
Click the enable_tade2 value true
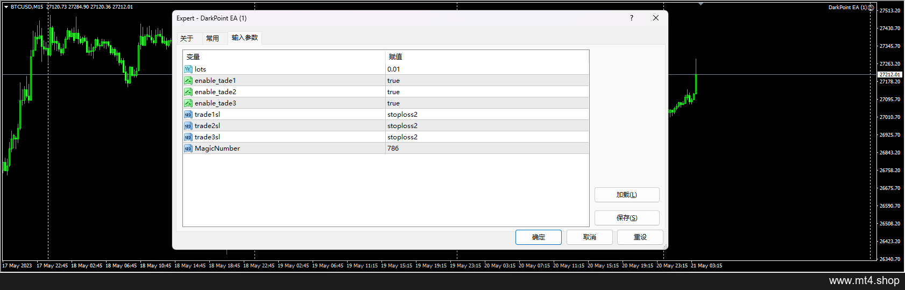[393, 92]
